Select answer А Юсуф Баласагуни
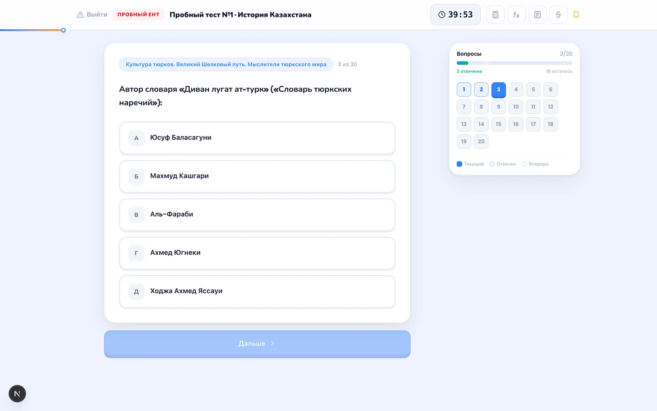Image resolution: width=657 pixels, height=411 pixels. coord(257,138)
